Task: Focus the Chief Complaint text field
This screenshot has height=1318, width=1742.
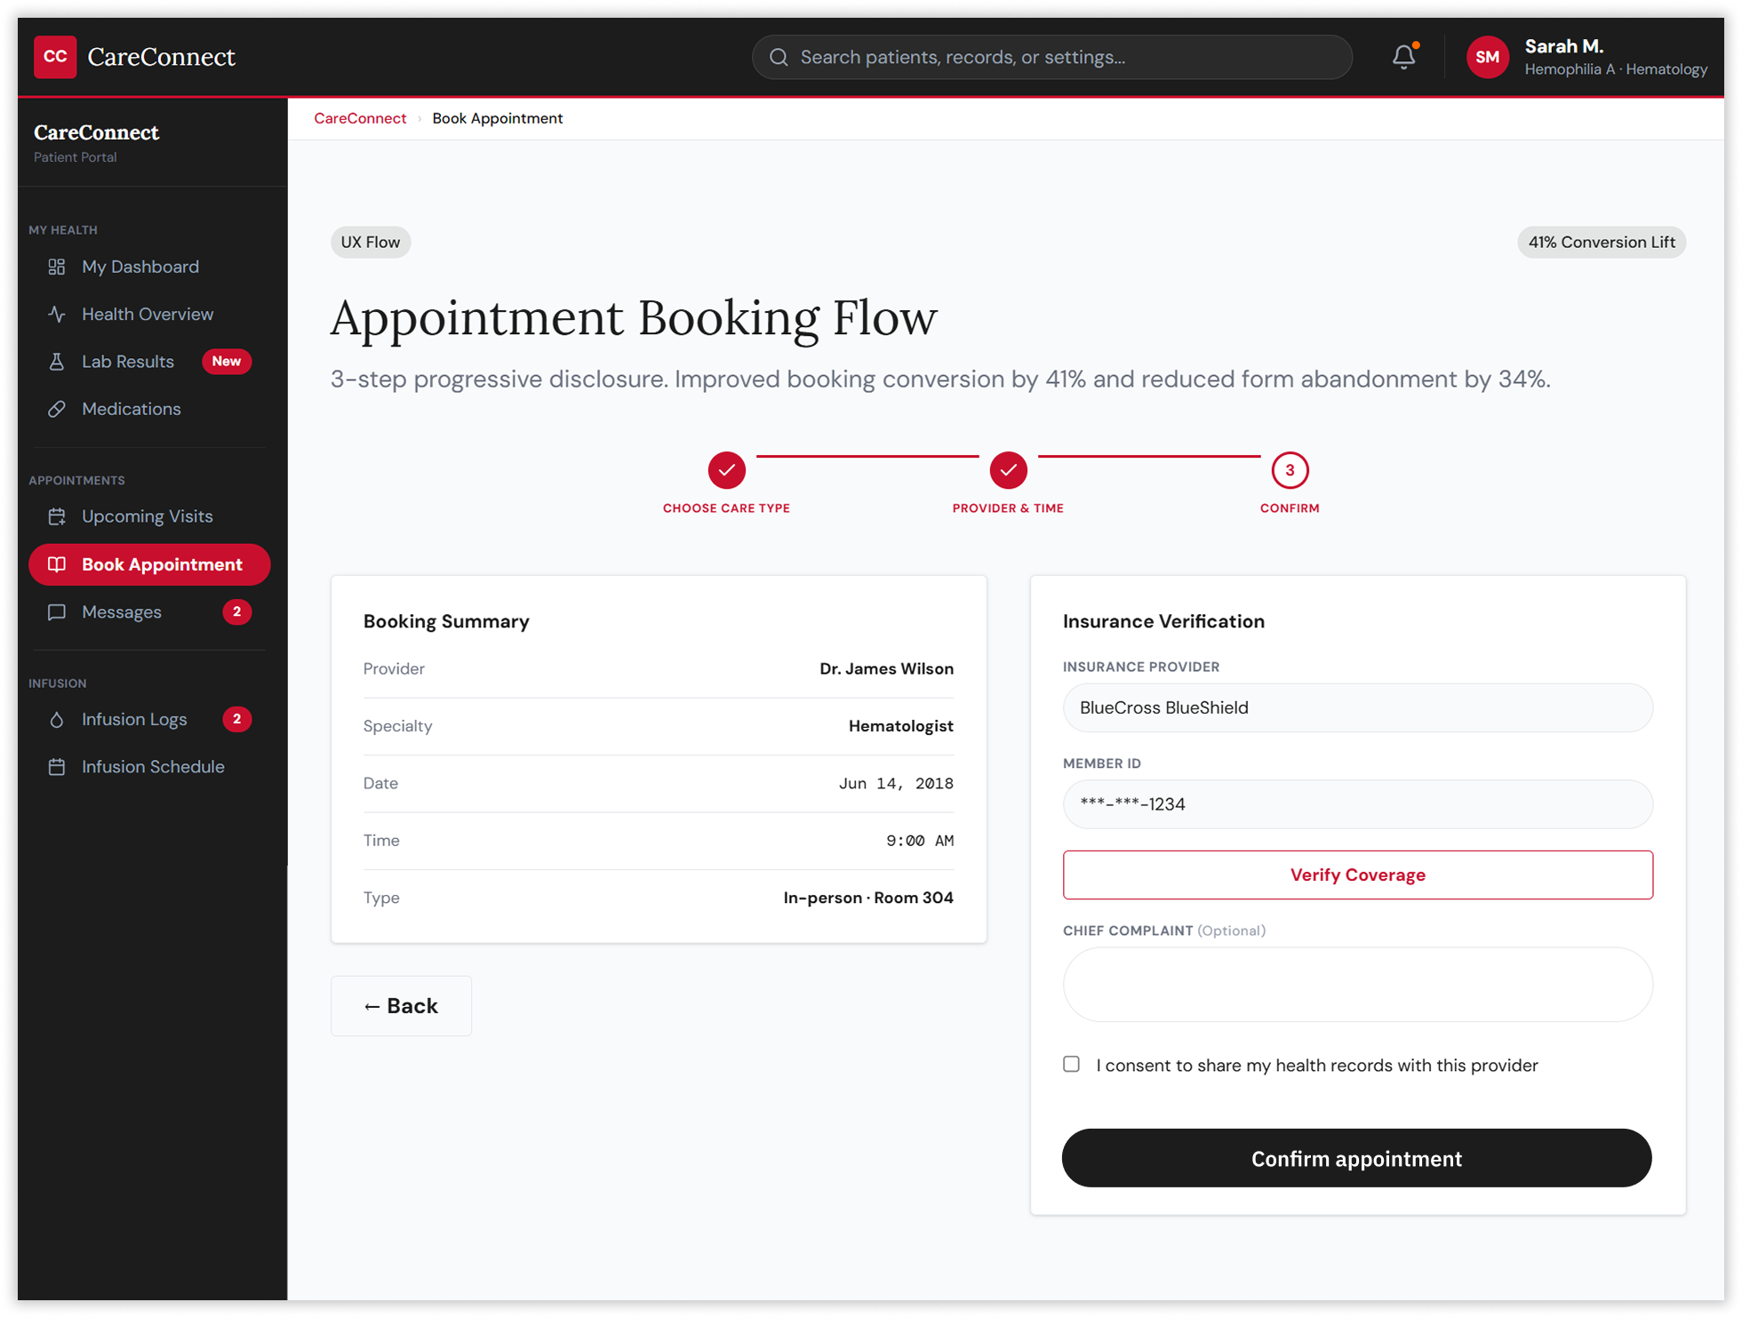Action: (x=1357, y=984)
